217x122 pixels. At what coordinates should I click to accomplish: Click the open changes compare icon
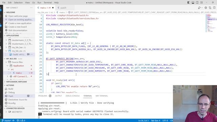tap(210, 8)
